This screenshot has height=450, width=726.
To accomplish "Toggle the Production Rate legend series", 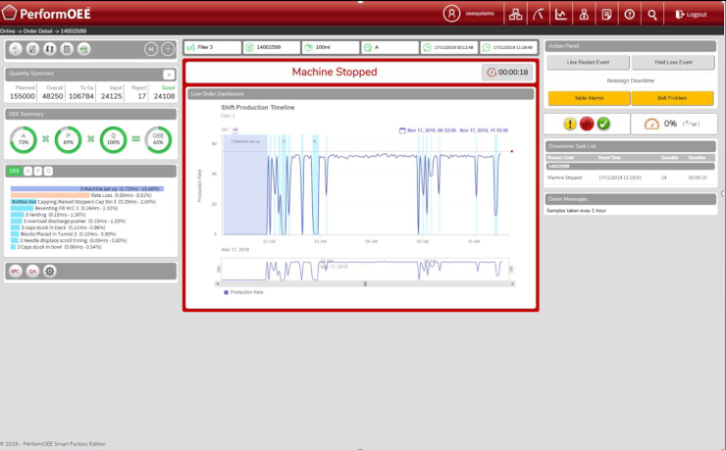I will (x=245, y=292).
